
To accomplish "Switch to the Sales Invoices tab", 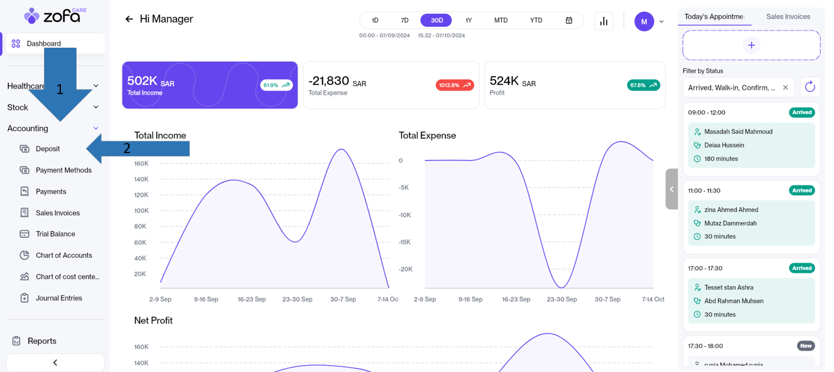I will pyautogui.click(x=788, y=16).
